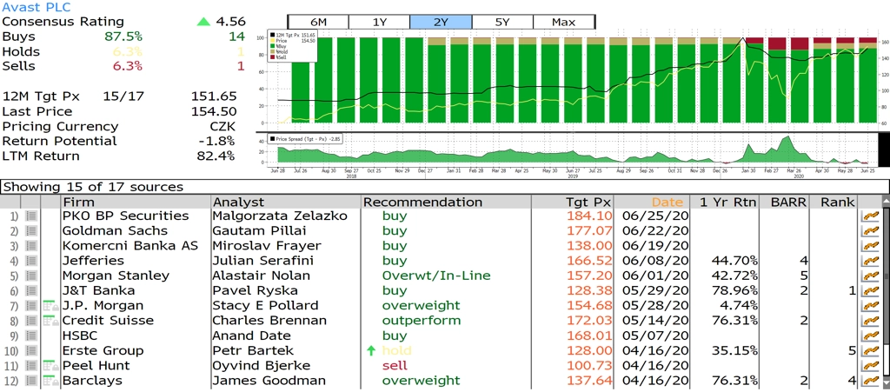Click Morgan Stanley Overwt/In-Line recommendation

tap(436, 276)
